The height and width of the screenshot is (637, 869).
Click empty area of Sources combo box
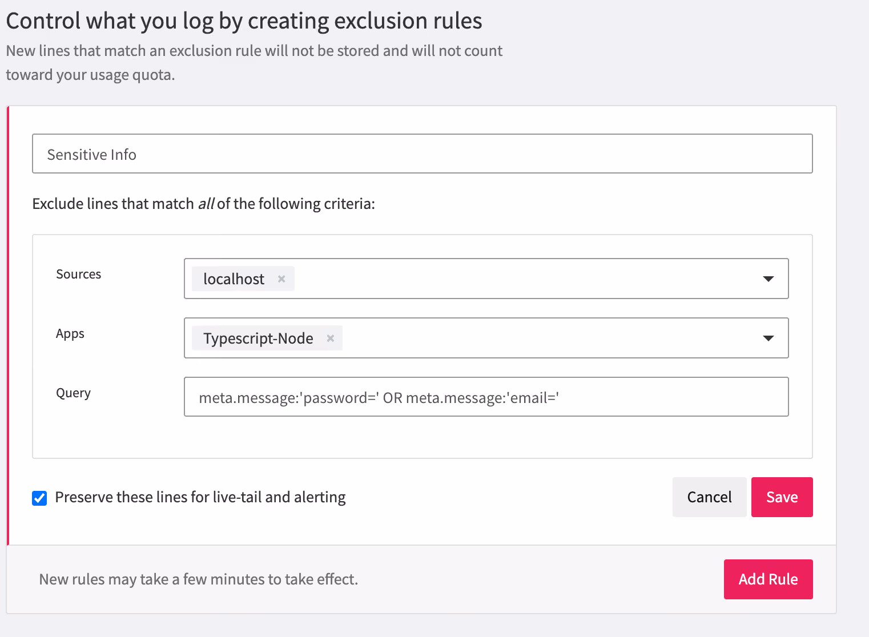pyautogui.click(x=525, y=279)
